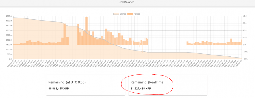Click the Jed Balance page title

tap(127, 2)
